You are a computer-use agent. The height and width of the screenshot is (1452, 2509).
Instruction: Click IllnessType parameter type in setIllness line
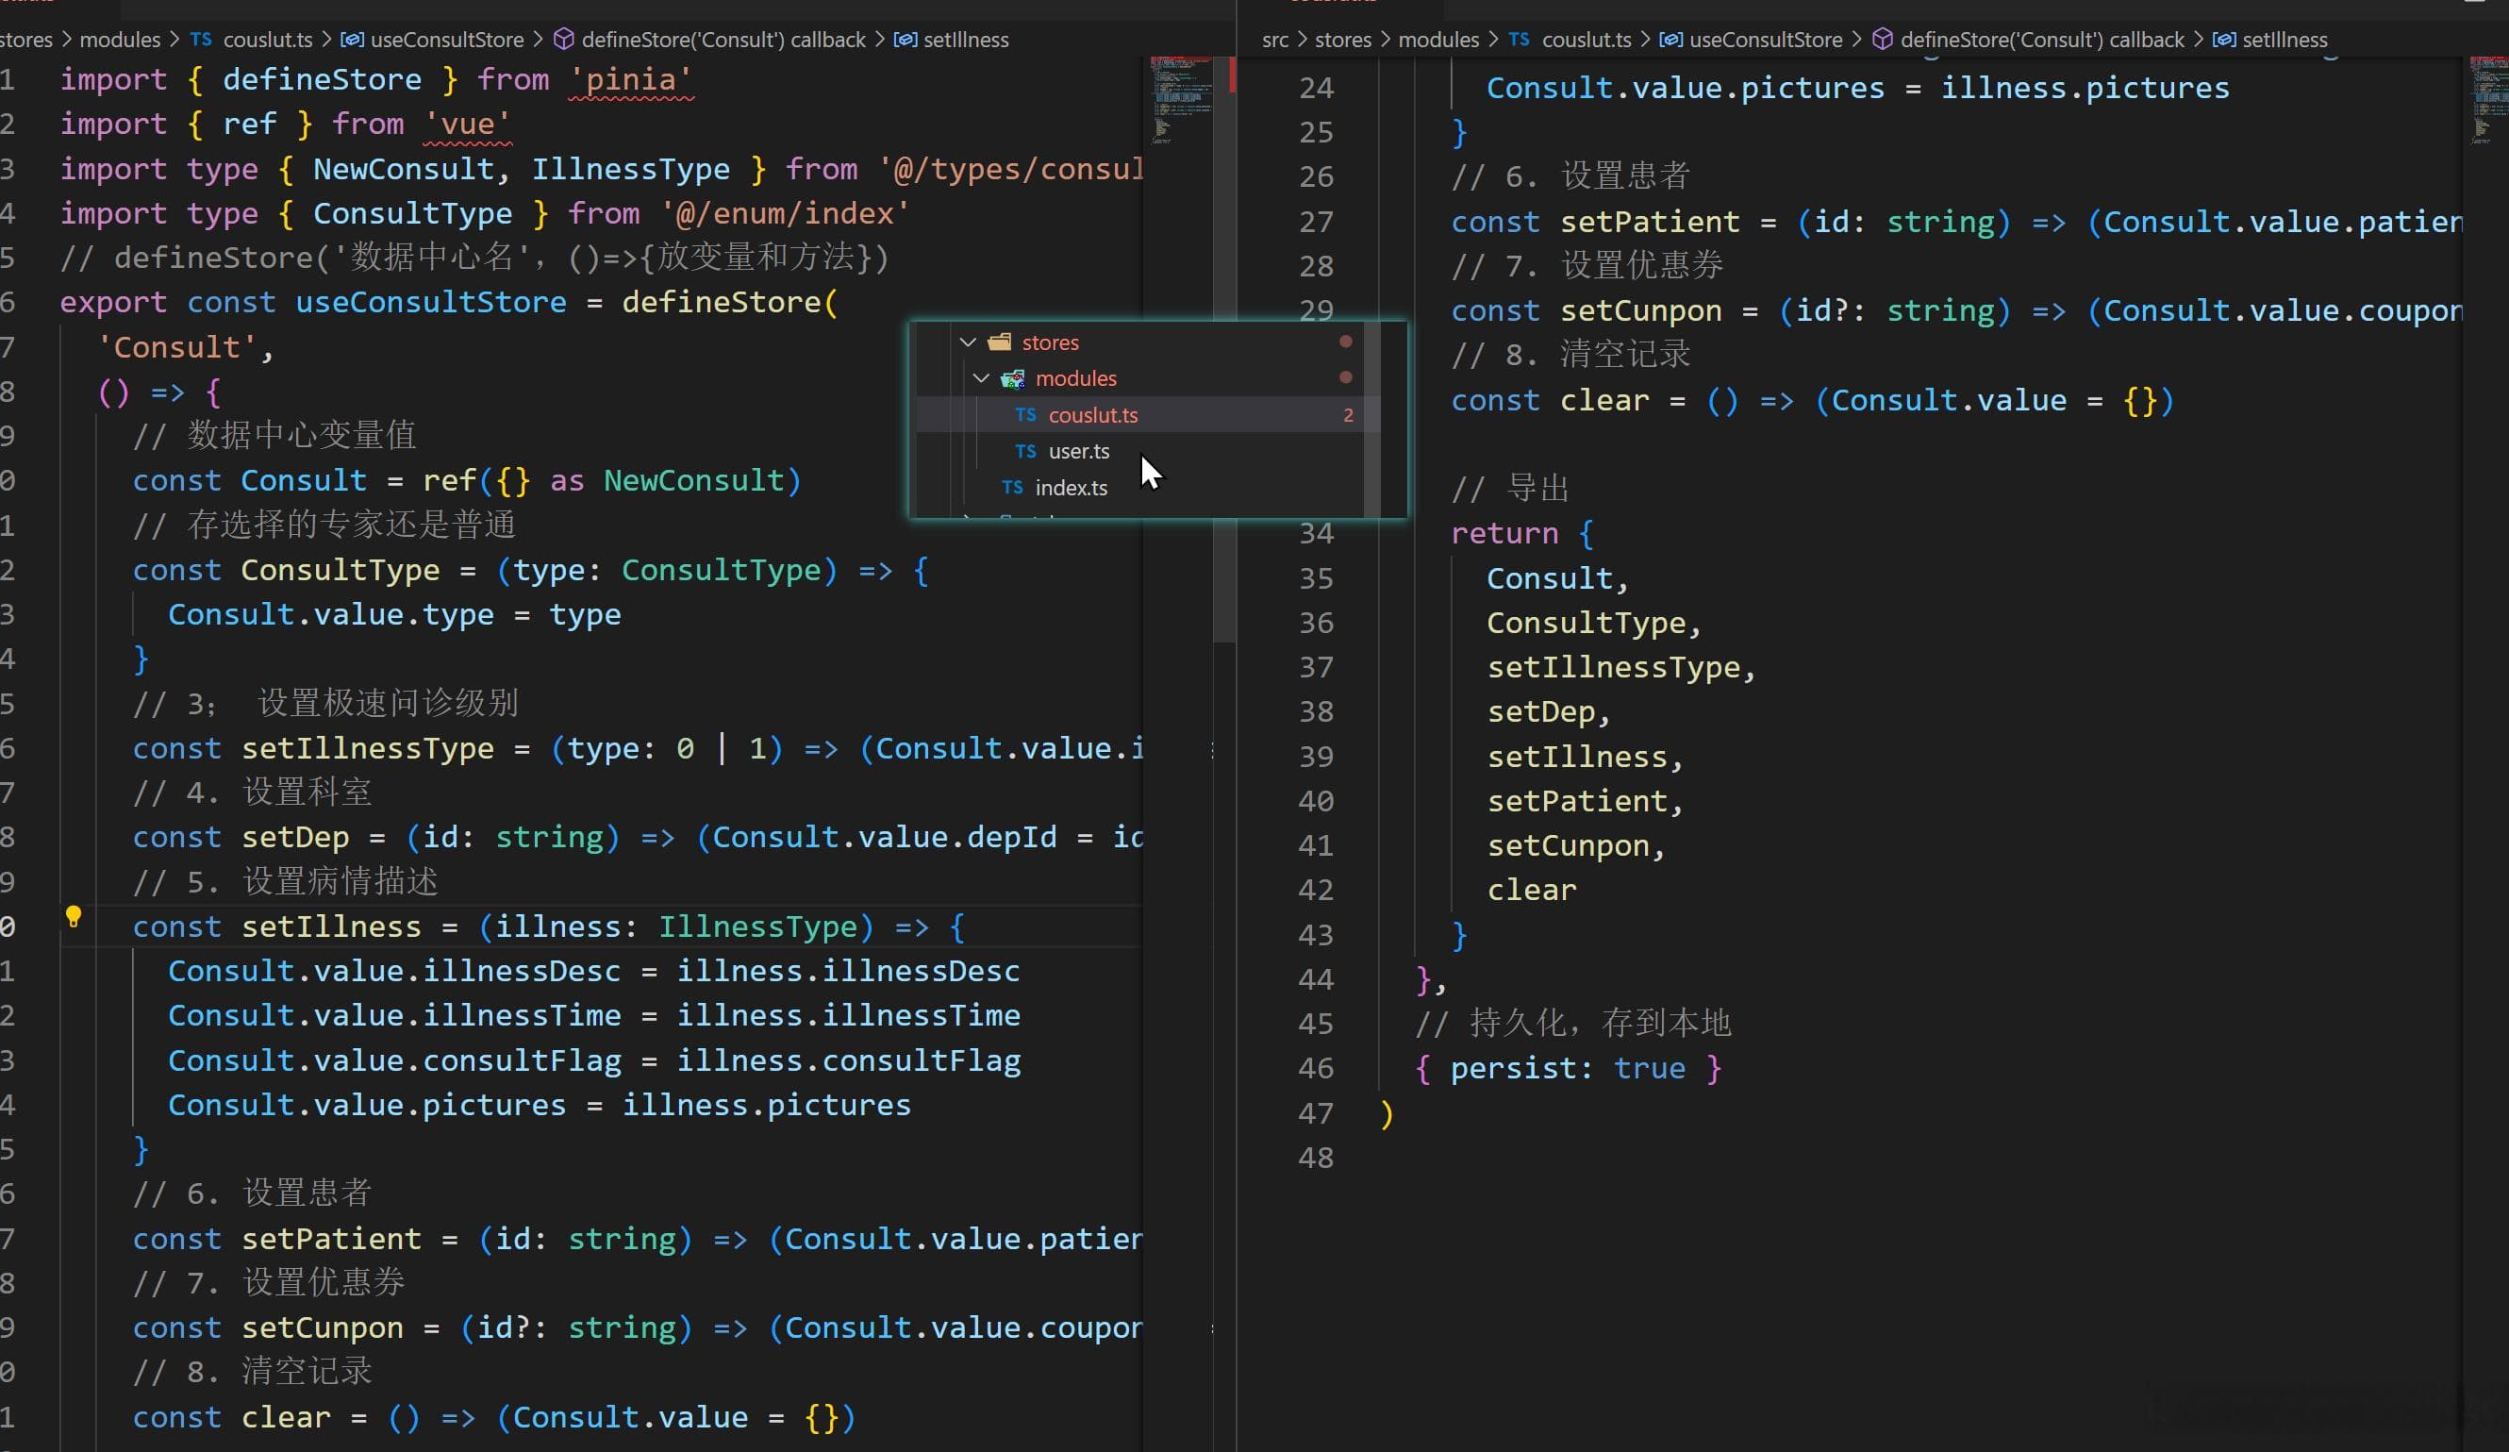coord(756,927)
